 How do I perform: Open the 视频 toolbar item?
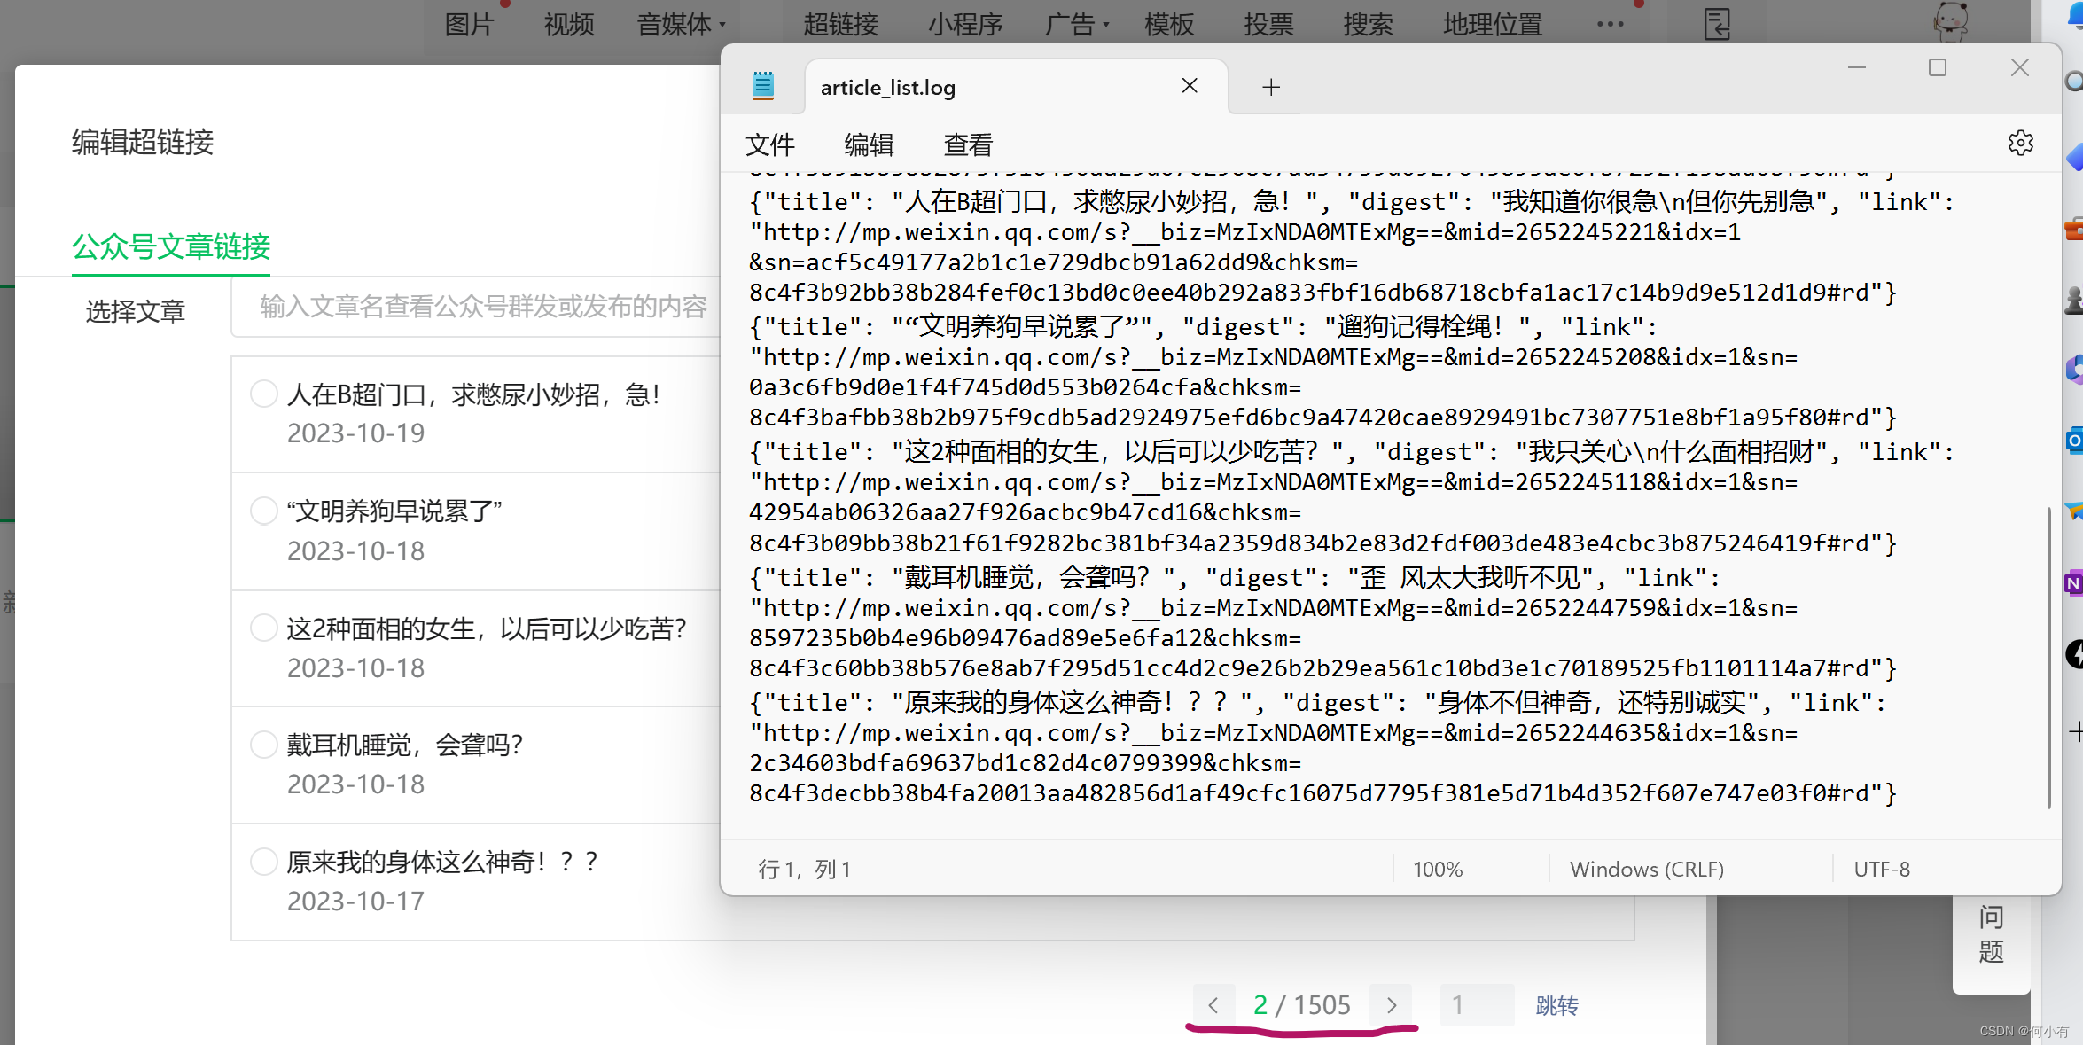pos(569,25)
